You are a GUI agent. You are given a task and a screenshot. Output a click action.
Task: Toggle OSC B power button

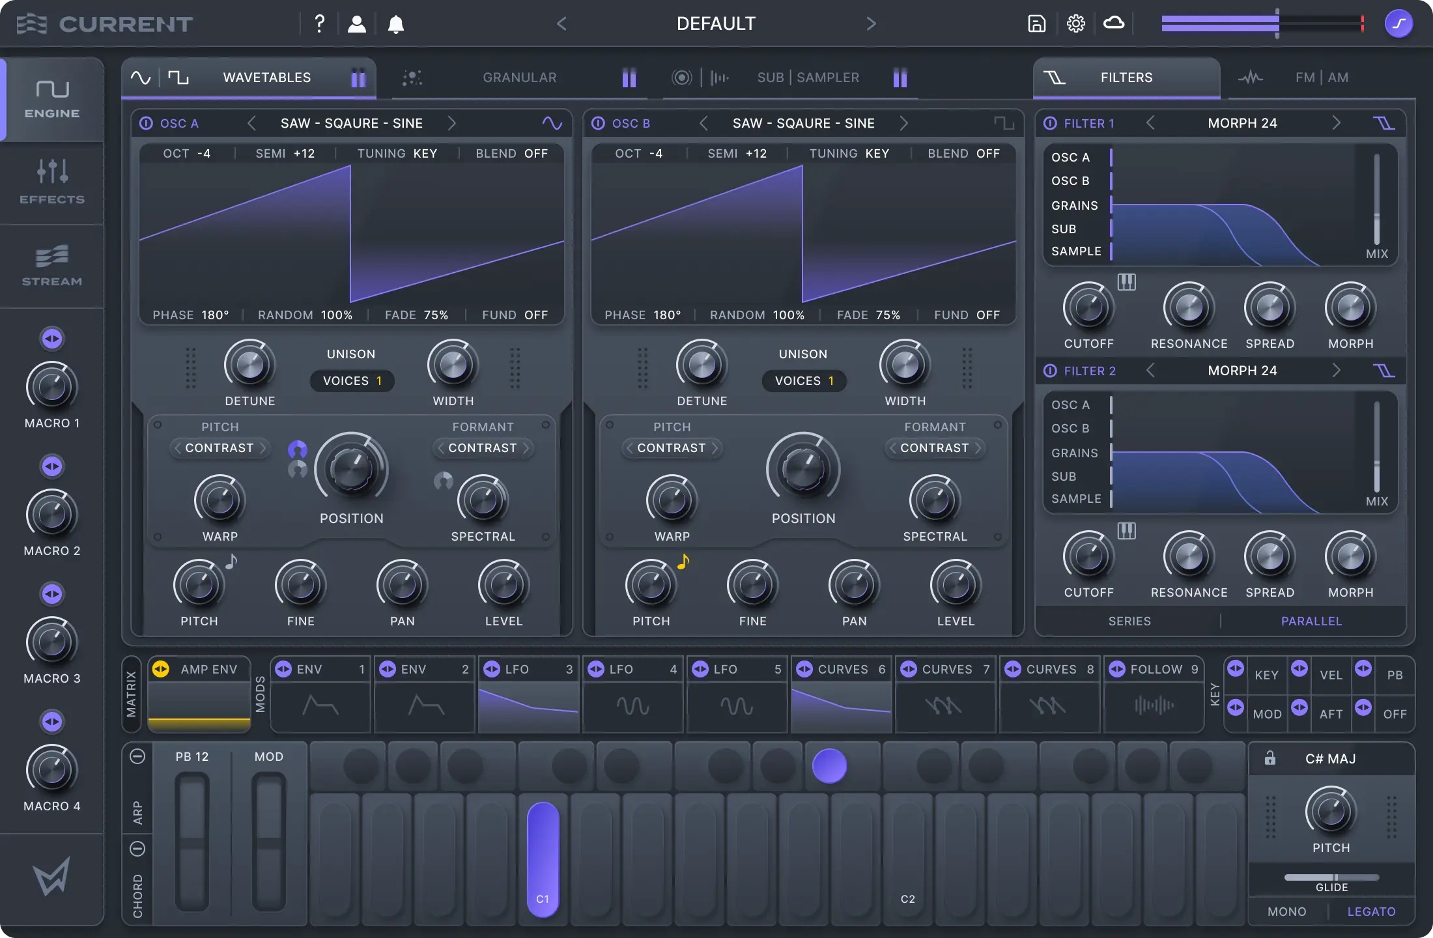(x=598, y=123)
